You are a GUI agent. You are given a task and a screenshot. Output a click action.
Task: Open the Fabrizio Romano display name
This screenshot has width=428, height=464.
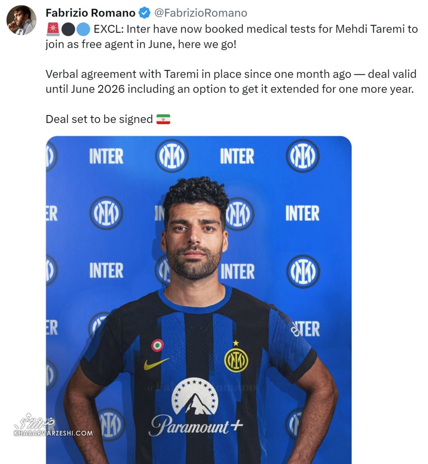coord(91,13)
